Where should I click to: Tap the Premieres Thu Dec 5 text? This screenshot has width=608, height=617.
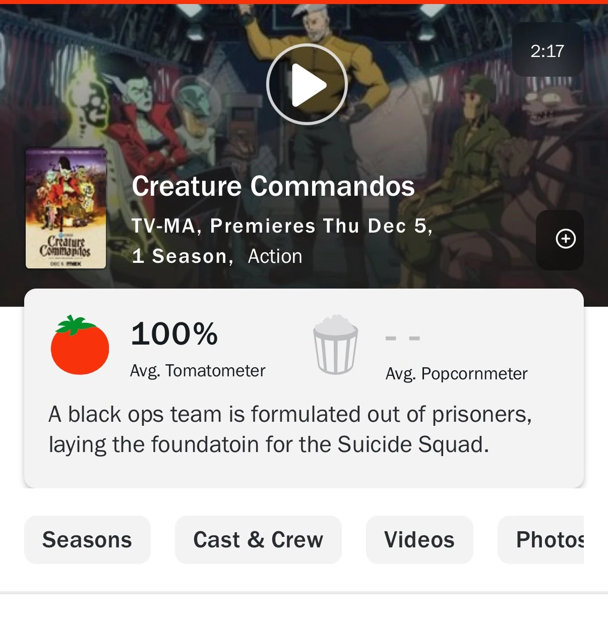[x=322, y=226]
